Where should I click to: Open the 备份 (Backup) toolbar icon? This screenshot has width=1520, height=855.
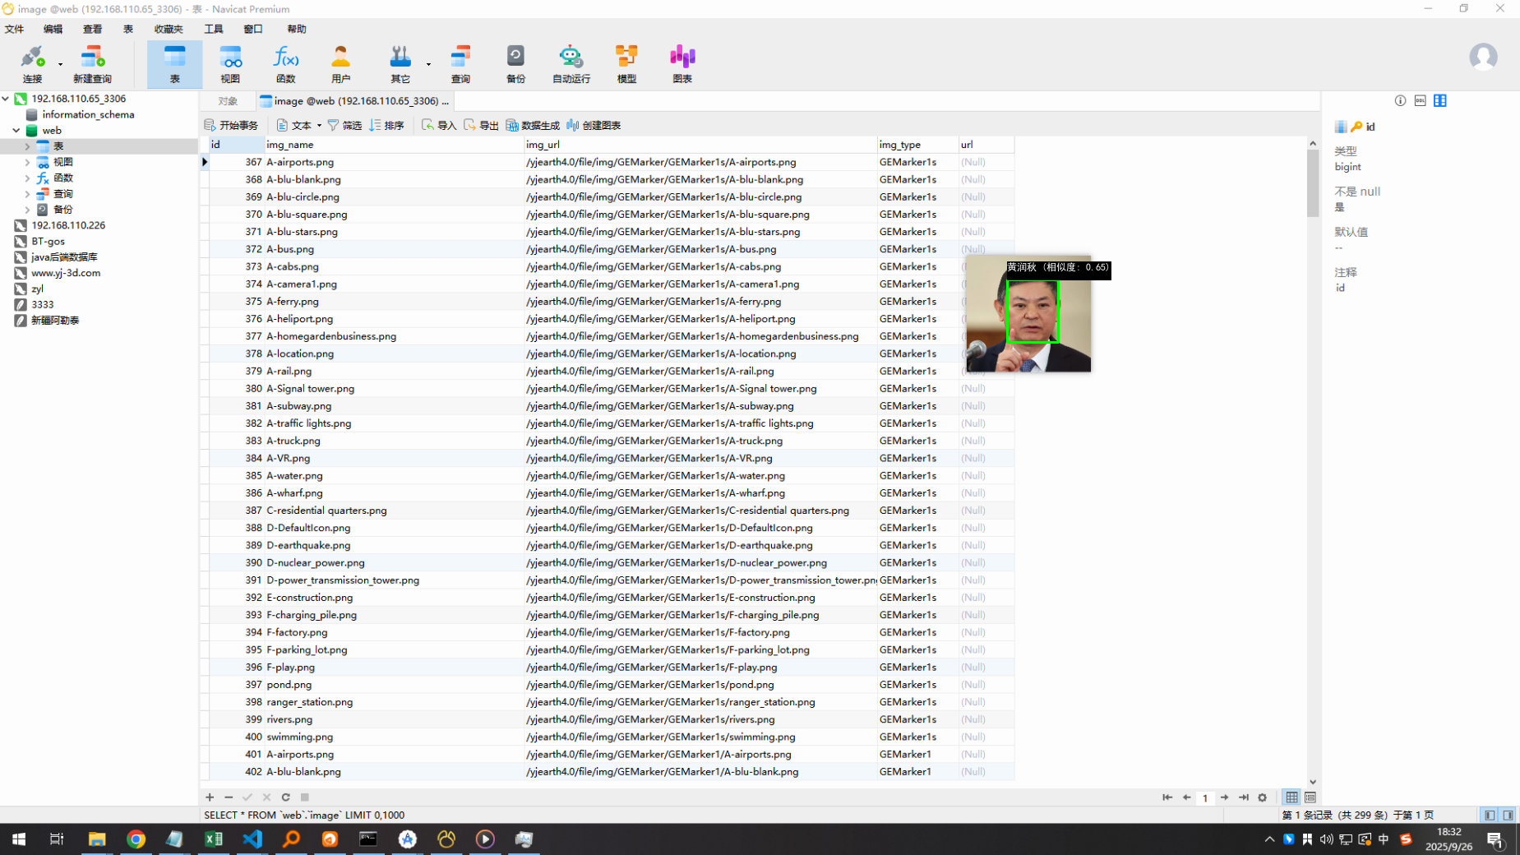point(515,64)
